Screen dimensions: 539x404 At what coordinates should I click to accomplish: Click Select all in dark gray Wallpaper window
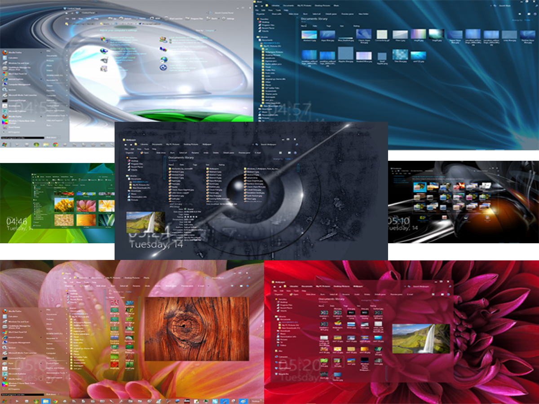[183, 153]
